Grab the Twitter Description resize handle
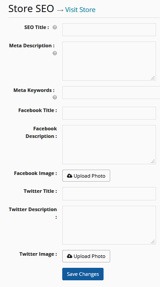The width and height of the screenshot is (160, 287). click(x=153, y=241)
